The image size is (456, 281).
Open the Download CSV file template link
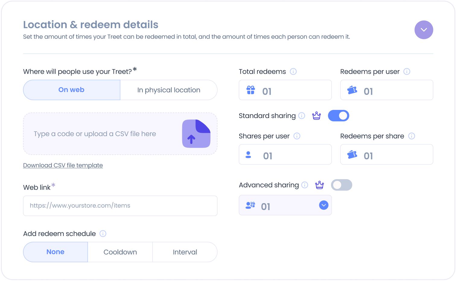(63, 165)
